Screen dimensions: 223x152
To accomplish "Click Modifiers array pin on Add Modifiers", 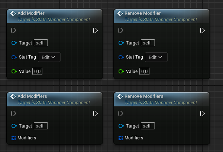I will [x=14, y=138].
